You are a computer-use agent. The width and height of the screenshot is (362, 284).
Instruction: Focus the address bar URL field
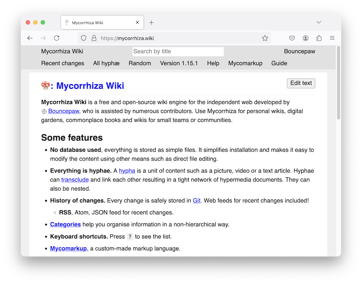tap(174, 38)
